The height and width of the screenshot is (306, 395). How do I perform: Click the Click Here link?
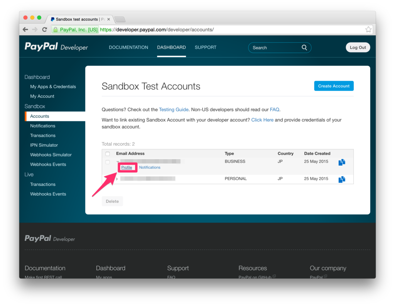point(262,120)
